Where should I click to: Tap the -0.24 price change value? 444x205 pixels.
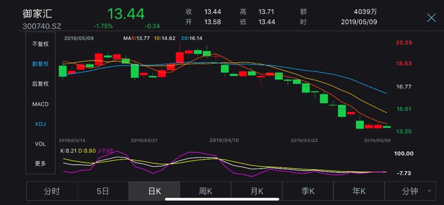point(152,26)
